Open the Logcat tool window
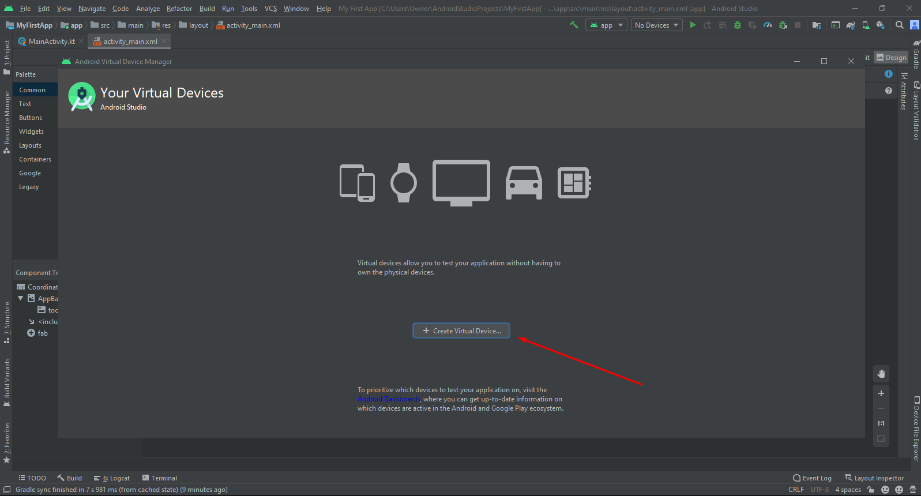 coord(112,478)
